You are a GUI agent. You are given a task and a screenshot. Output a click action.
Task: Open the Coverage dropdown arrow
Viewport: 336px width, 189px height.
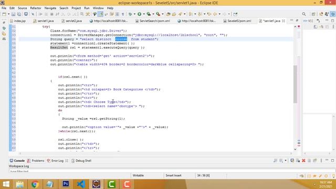click(x=153, y=14)
